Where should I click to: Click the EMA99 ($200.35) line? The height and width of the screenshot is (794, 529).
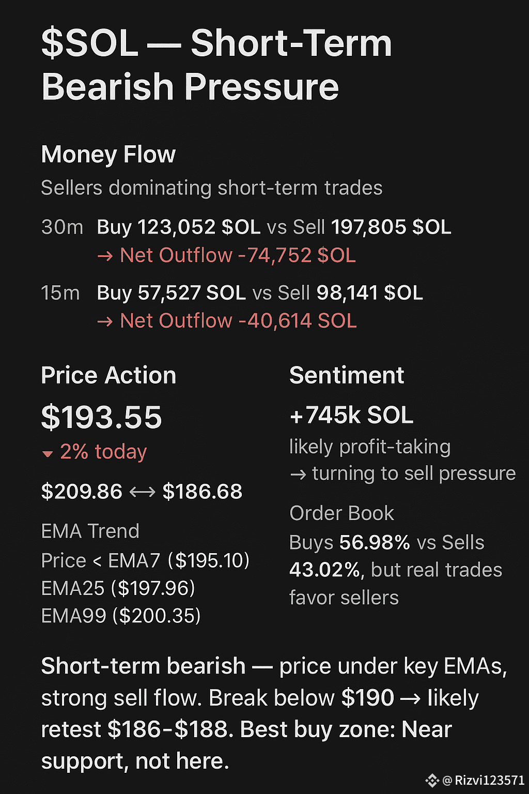(x=121, y=616)
